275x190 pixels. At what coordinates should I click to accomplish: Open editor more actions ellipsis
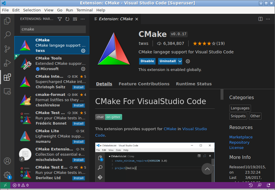click(x=268, y=19)
